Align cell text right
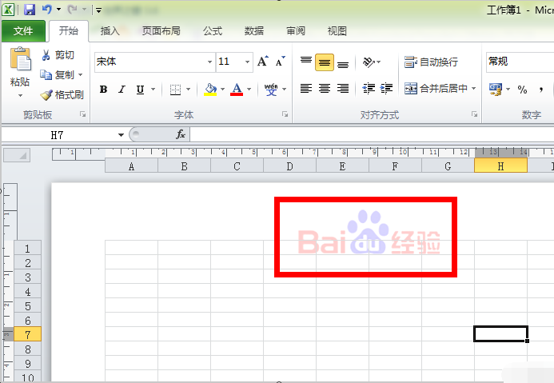The image size is (554, 383). [343, 88]
